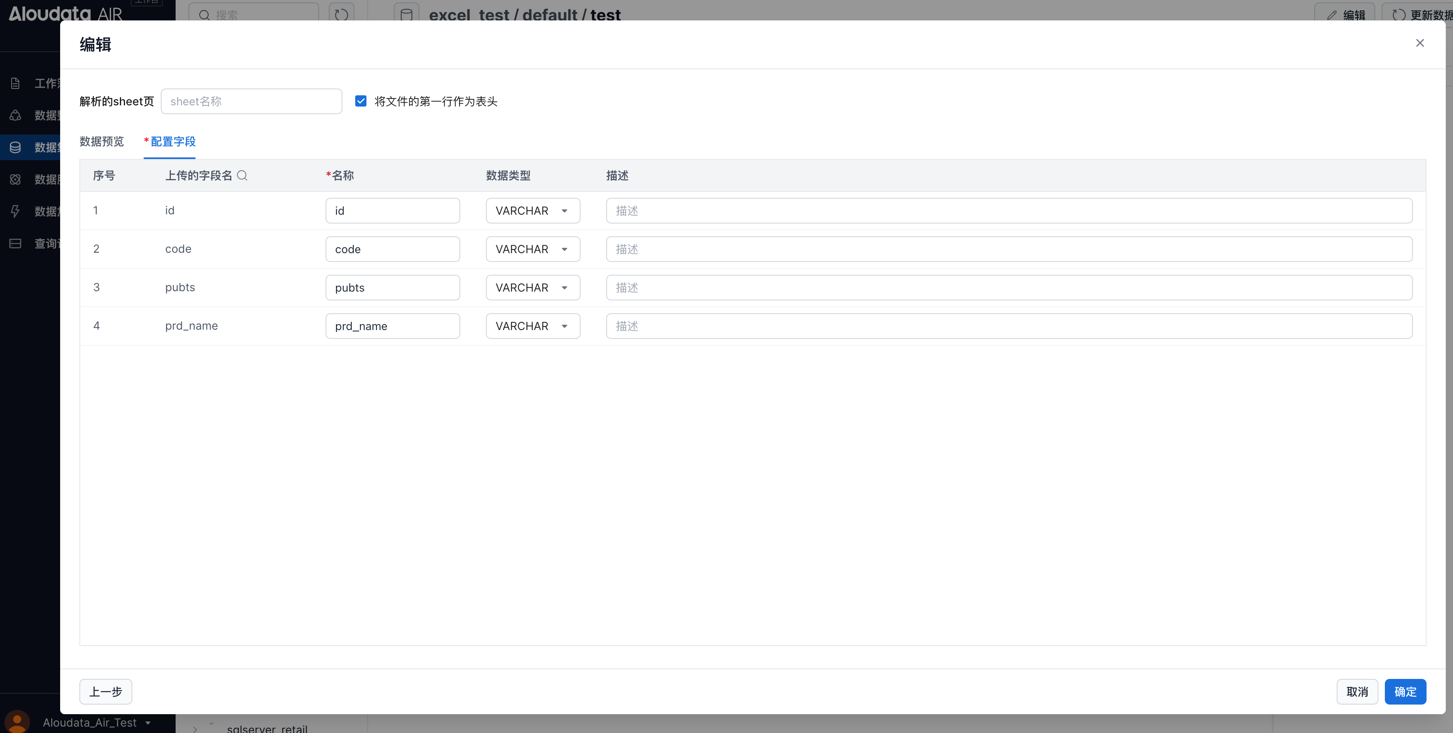Click the database stack sidebar icon
Image resolution: width=1453 pixels, height=733 pixels.
15,147
